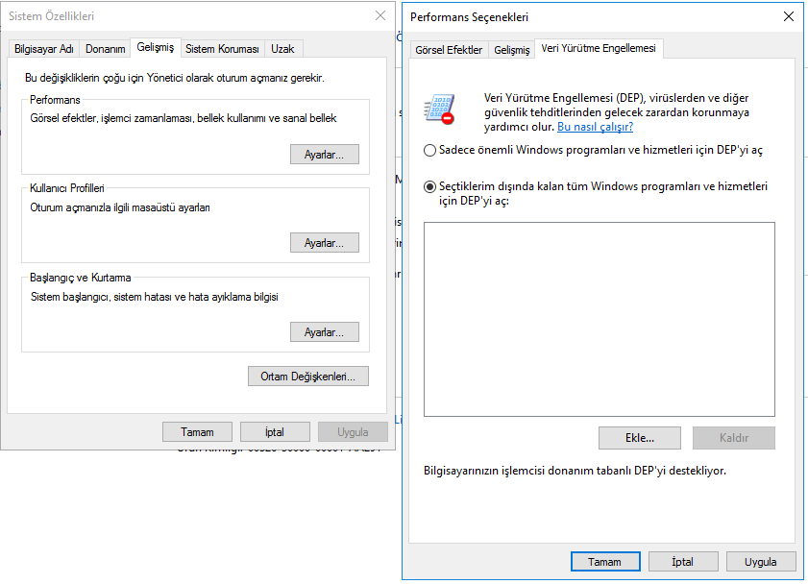Open Performans Ayarlar button
The width and height of the screenshot is (808, 584).
325,155
